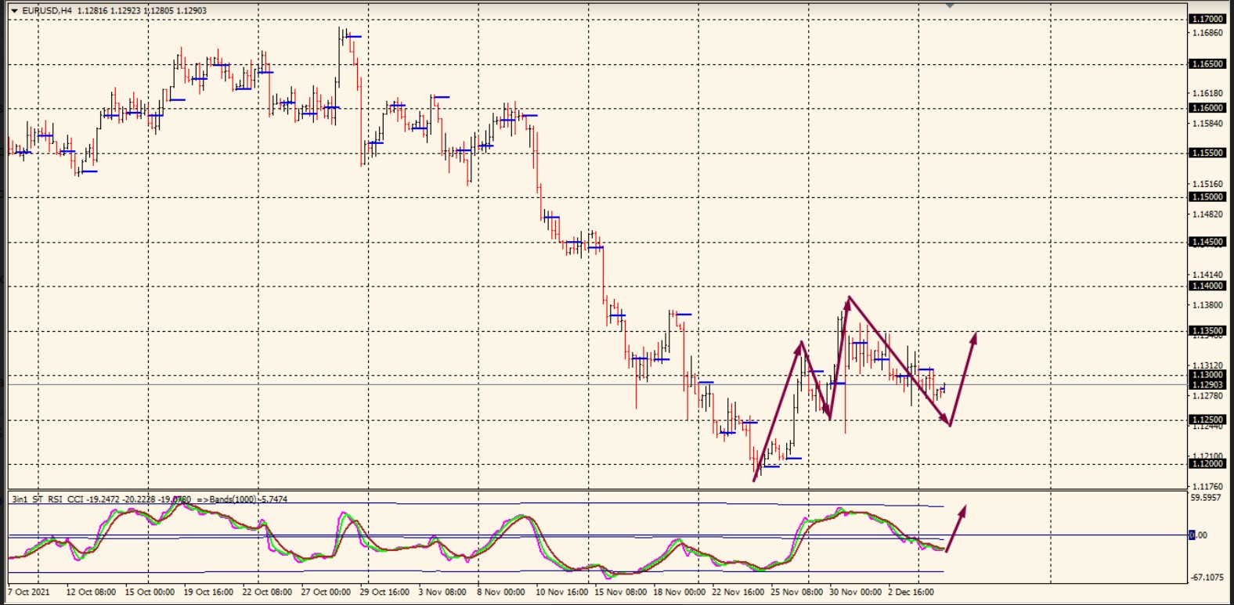The image size is (1234, 605).
Task: Click the 1.12000 price level label
Action: click(x=1207, y=464)
